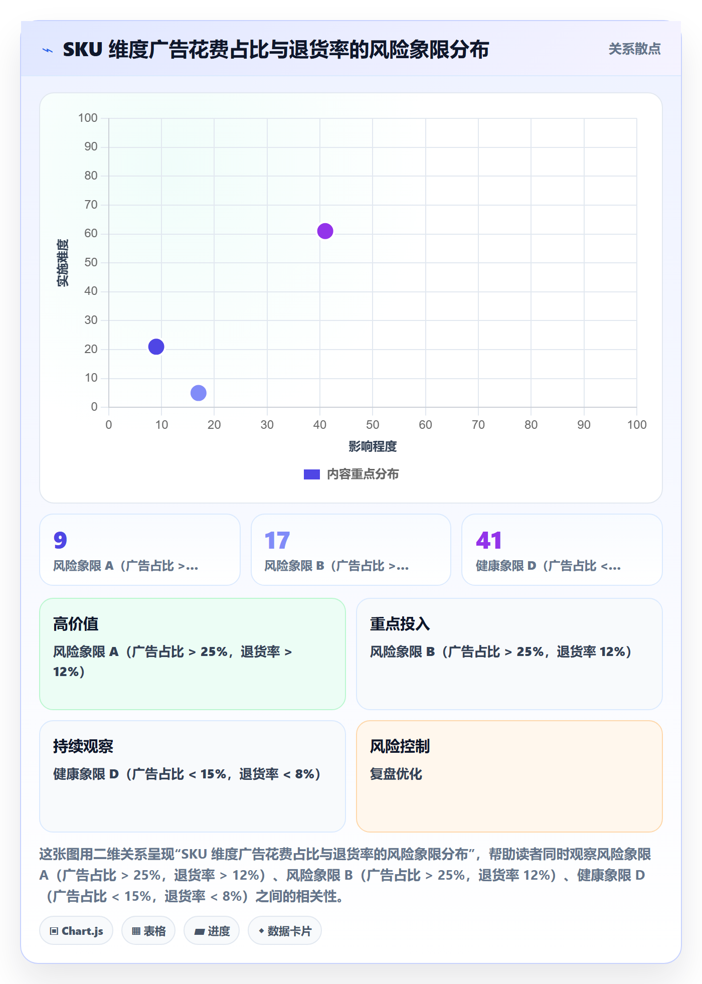Open the stat card showing 9
The height and width of the screenshot is (984, 702).
[140, 550]
